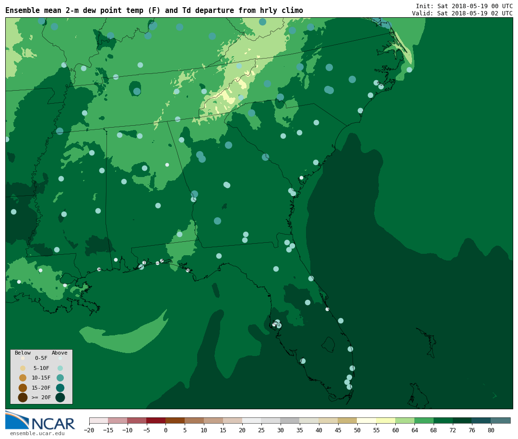This screenshot has height=439, width=518.
Task: Select the Below 0-5F legend dot
Action: (x=23, y=358)
